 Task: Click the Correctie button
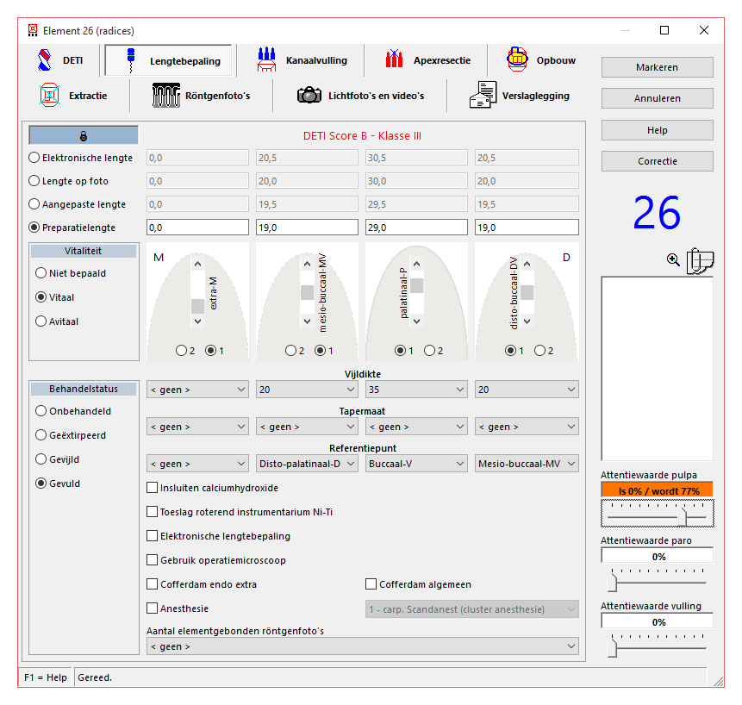tap(658, 161)
